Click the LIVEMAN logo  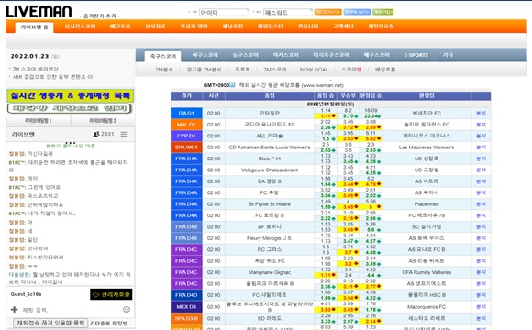[39, 11]
